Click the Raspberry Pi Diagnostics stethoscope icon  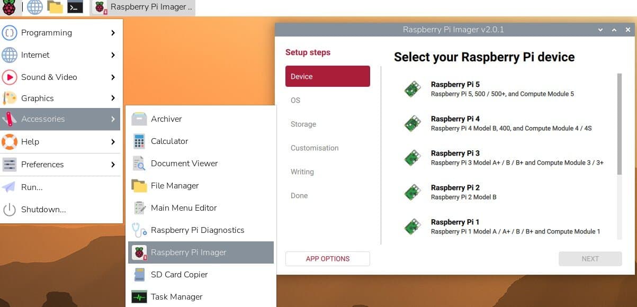[139, 230]
